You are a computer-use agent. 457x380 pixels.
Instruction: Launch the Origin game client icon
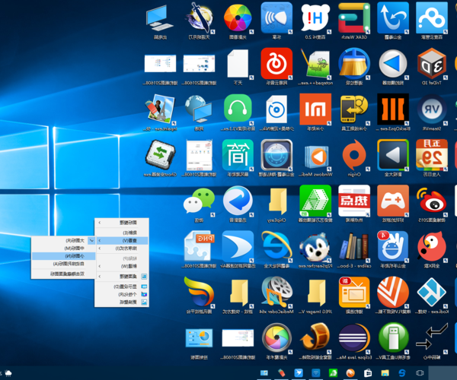pos(353,156)
